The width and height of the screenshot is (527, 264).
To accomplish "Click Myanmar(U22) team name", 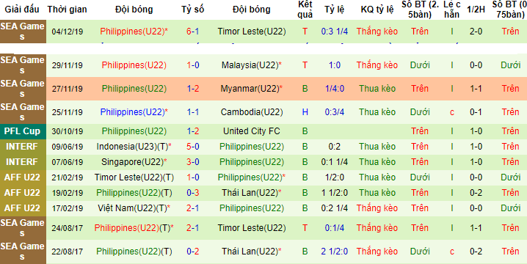I will point(250,89).
